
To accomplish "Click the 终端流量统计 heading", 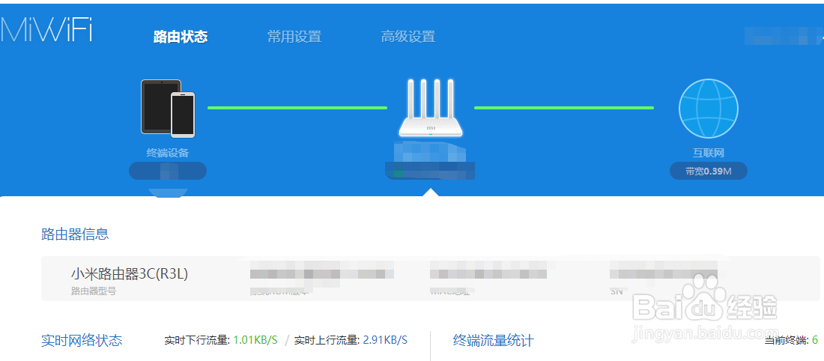I will [494, 341].
